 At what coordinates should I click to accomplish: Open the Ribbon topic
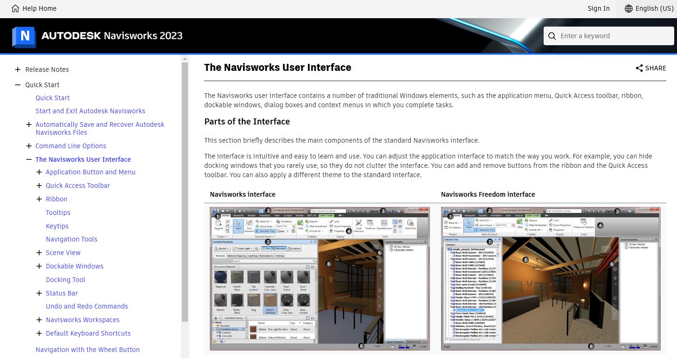point(56,199)
